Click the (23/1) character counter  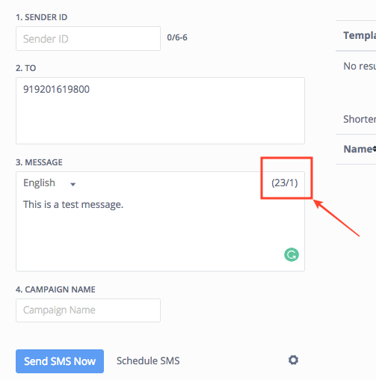(x=285, y=183)
